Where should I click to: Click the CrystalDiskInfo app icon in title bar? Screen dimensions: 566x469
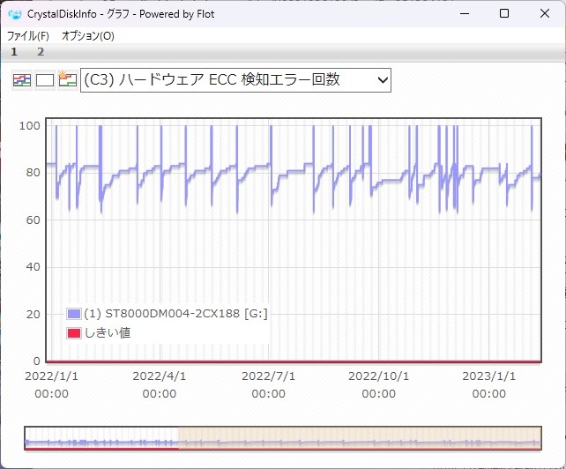[x=15, y=14]
